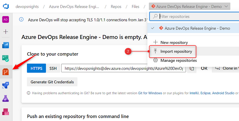239x121 pixels.
Task: Click the Overview dashboard icon in sidebar
Action: (x=6, y=45)
